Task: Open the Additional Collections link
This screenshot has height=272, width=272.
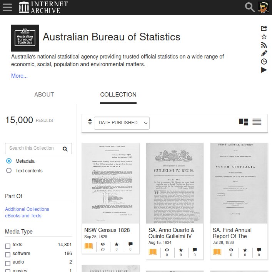Action: point(27,209)
